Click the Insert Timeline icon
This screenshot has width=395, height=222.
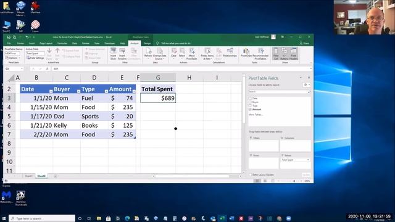click(122, 54)
